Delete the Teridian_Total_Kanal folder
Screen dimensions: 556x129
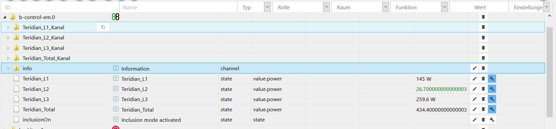(x=483, y=58)
